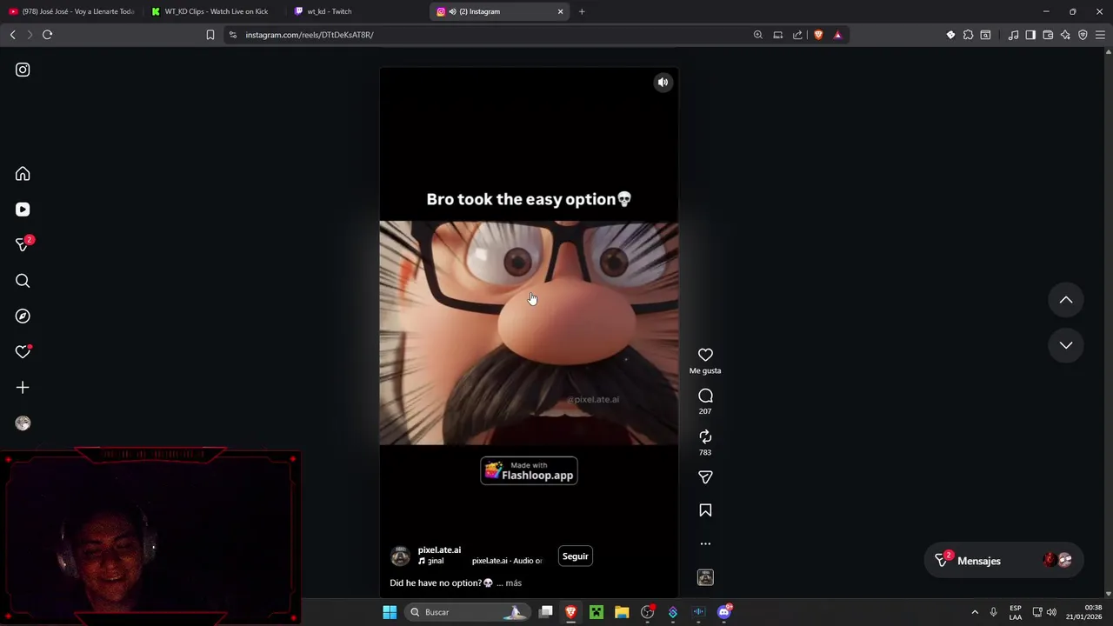Open the Instagram logo home link
Screen dimensions: 1113x626
tap(23, 70)
